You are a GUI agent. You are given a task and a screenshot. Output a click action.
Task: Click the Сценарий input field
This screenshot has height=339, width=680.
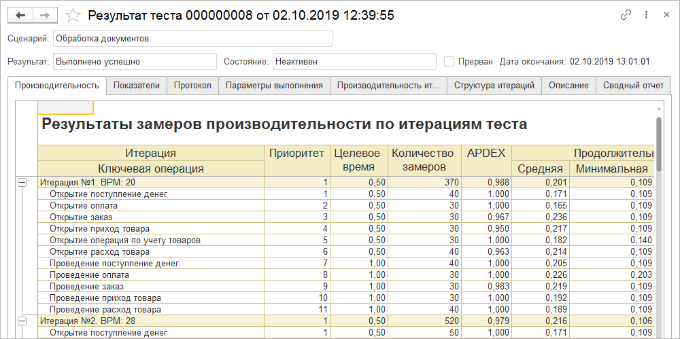pyautogui.click(x=192, y=39)
